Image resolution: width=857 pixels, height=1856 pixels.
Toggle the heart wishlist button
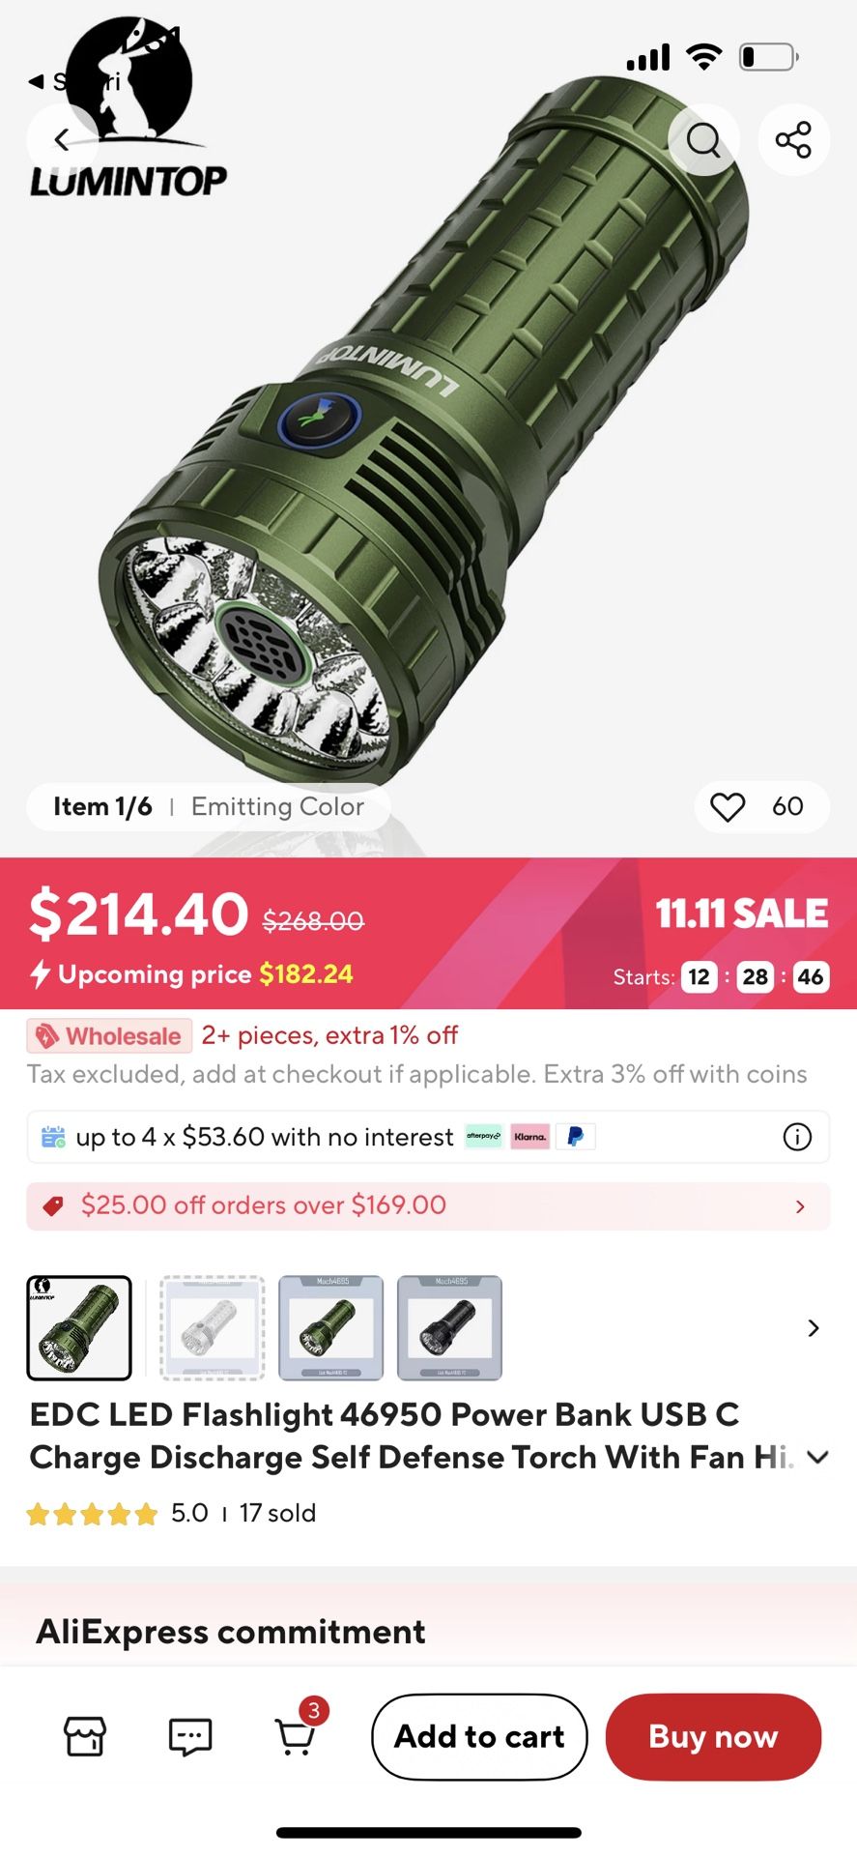coord(728,806)
